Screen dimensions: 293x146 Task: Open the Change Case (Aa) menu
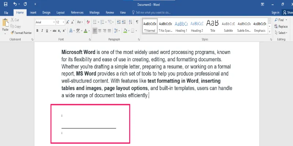click(x=80, y=22)
